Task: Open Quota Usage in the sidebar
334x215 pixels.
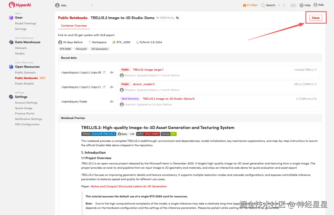Action: pyautogui.click(x=24, y=108)
